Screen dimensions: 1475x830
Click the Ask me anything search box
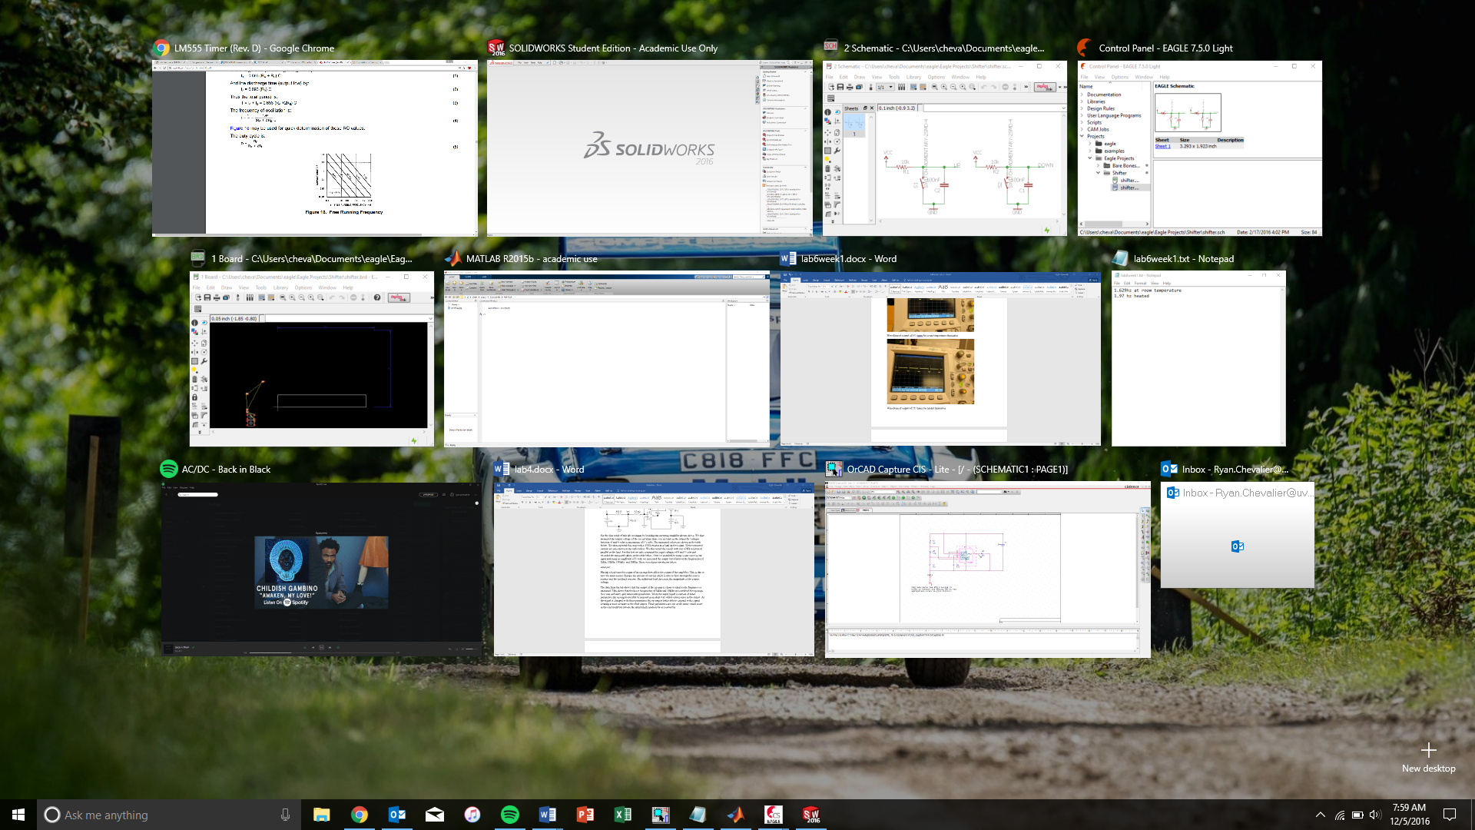[169, 815]
